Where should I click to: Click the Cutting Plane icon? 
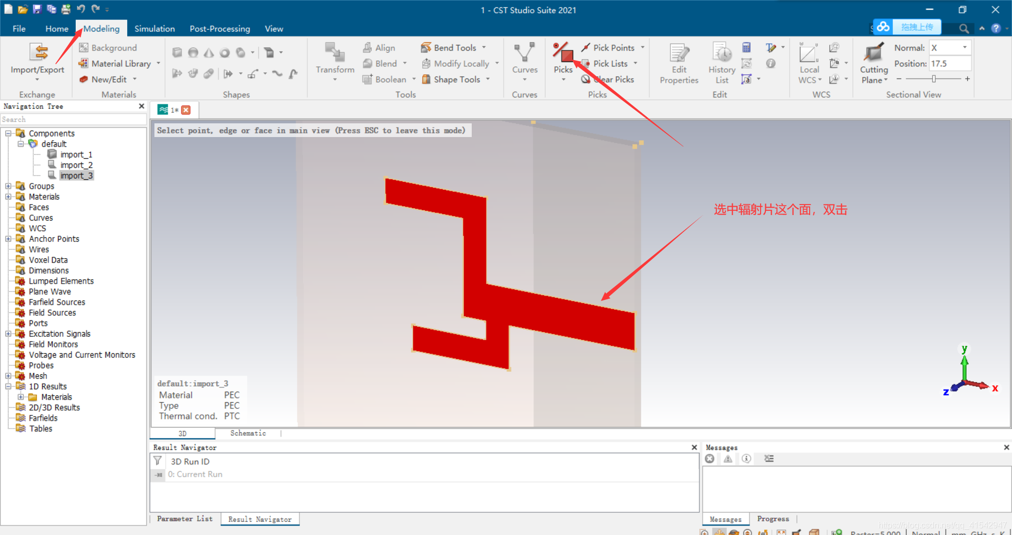(x=873, y=52)
